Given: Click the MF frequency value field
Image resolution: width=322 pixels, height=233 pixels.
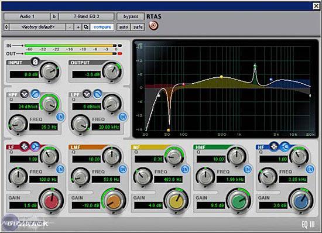Looking at the screenshot, I should pos(168,180).
